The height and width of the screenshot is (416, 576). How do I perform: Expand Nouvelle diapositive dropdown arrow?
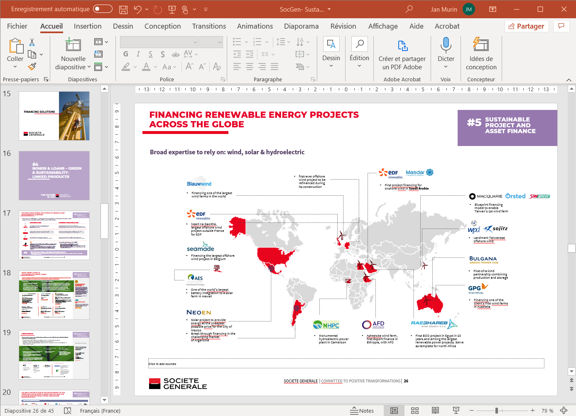click(88, 67)
